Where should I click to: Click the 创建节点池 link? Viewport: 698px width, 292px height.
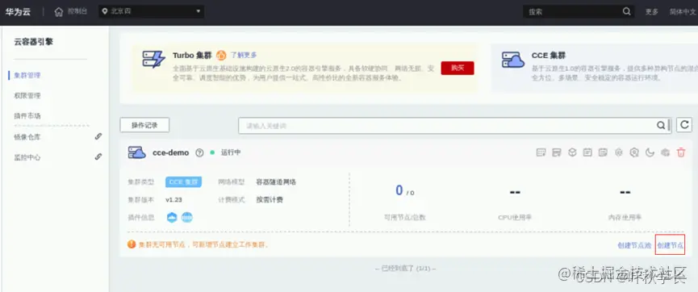pos(634,245)
